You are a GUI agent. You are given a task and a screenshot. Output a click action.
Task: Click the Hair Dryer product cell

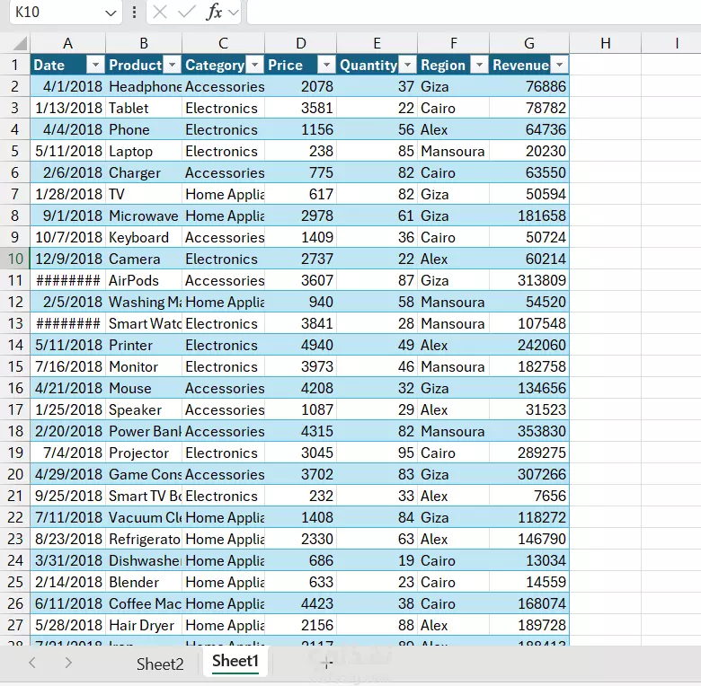144,625
